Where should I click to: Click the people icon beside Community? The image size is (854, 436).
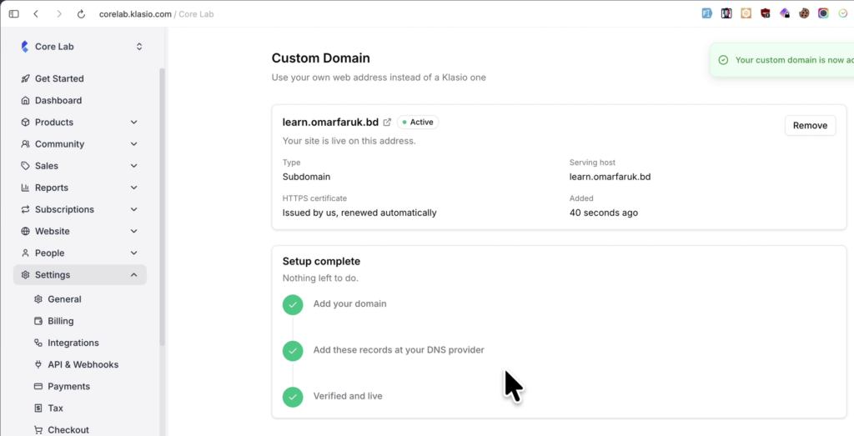pyautogui.click(x=25, y=144)
